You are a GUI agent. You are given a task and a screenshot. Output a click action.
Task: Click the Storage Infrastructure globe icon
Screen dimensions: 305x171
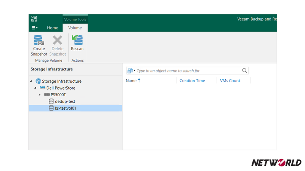(x=39, y=81)
